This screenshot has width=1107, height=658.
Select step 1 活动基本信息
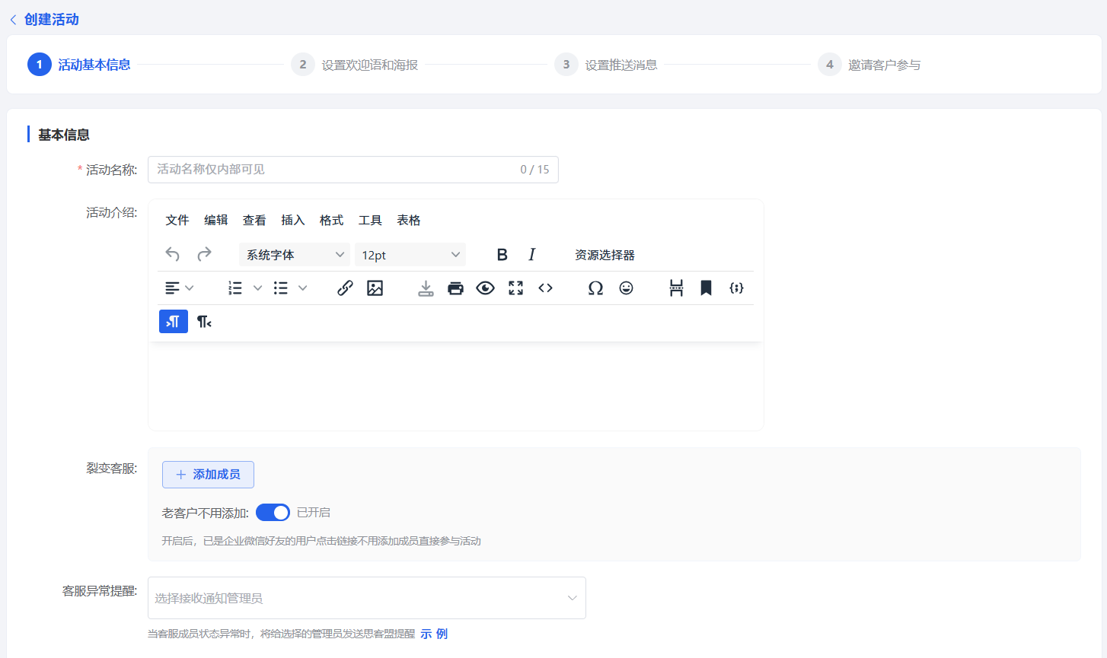79,65
